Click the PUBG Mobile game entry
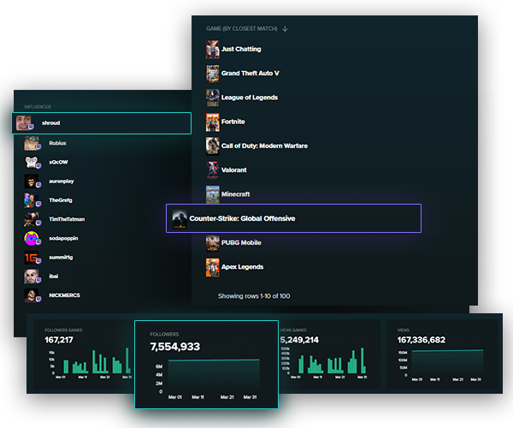 tap(242, 243)
